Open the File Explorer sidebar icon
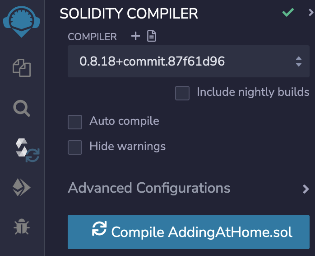 point(22,68)
